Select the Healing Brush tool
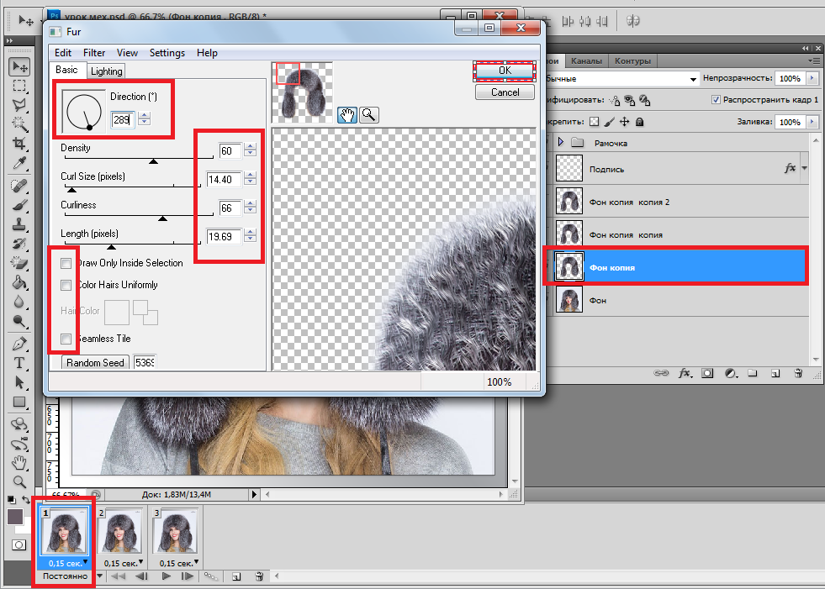This screenshot has width=825, height=589. pos(19,186)
